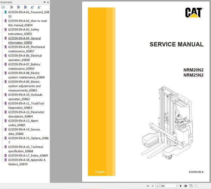Click the 633559-EN A document number
Screen dimensions: 211x189
tap(196, 172)
